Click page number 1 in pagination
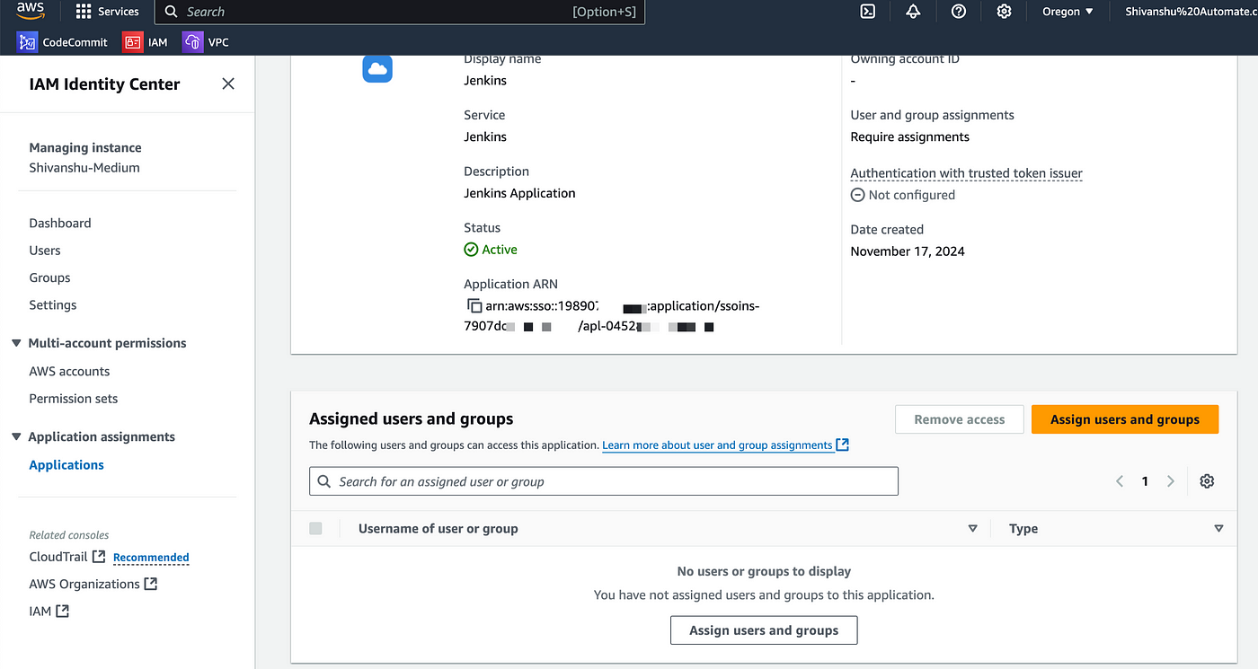 point(1145,481)
